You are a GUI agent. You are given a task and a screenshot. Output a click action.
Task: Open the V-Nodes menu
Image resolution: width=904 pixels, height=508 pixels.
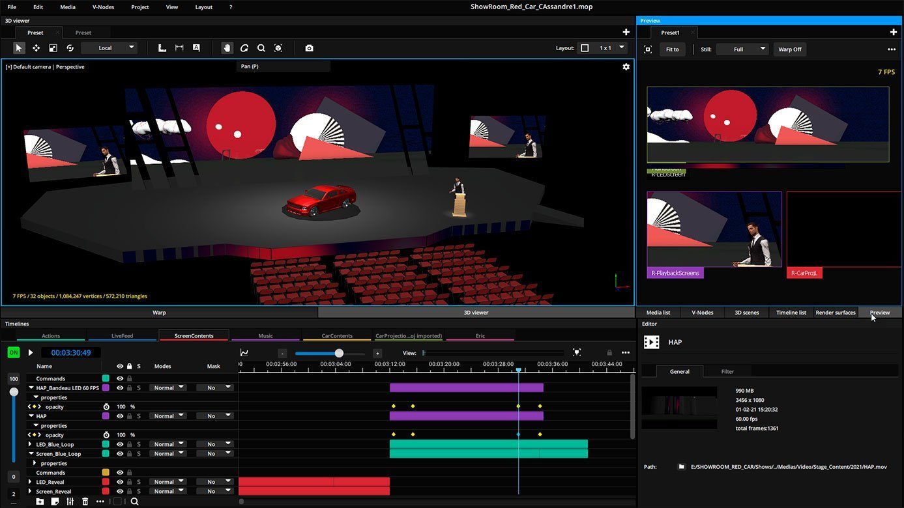103,7
